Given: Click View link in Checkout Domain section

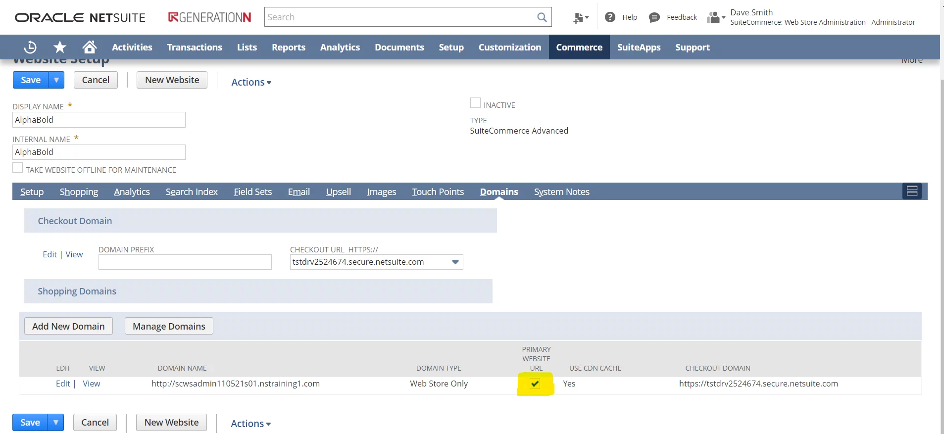Looking at the screenshot, I should (x=74, y=254).
